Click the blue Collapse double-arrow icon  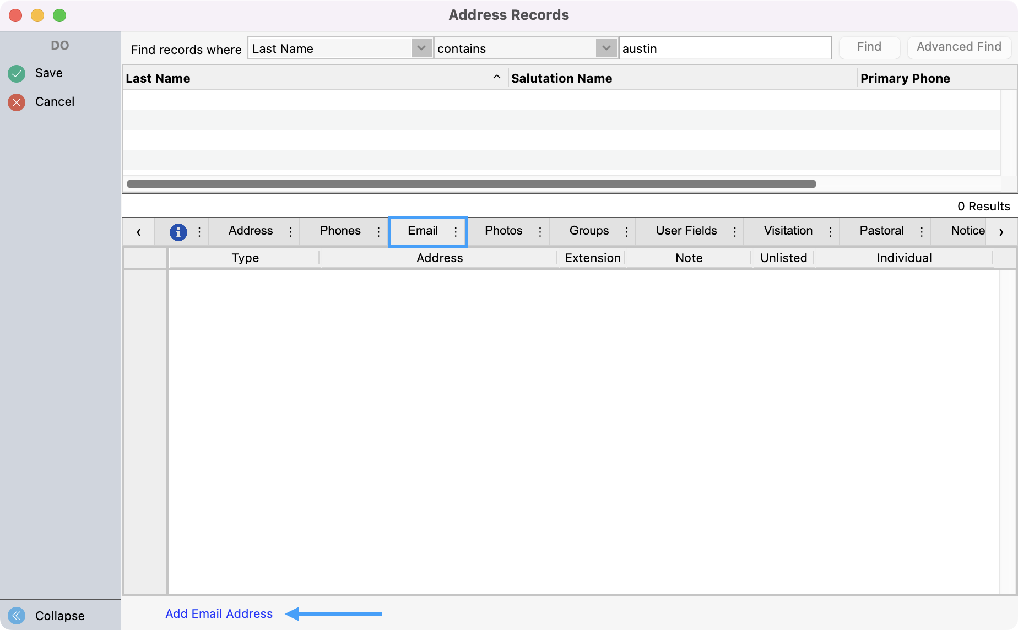(17, 615)
